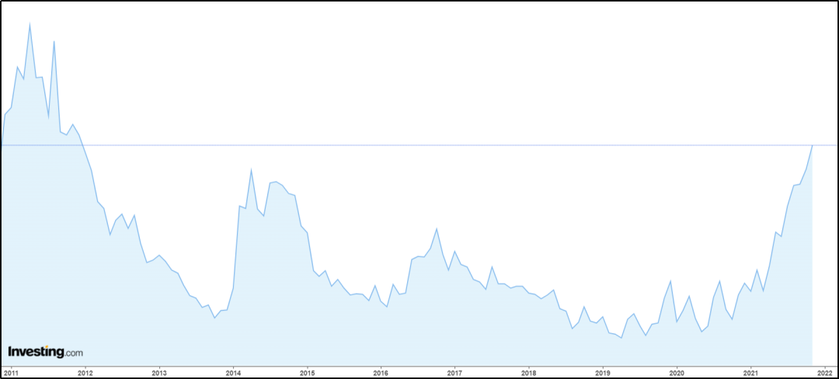Click the Investing.com logo watermark
Viewport: 839px width, 379px height.
[45, 352]
